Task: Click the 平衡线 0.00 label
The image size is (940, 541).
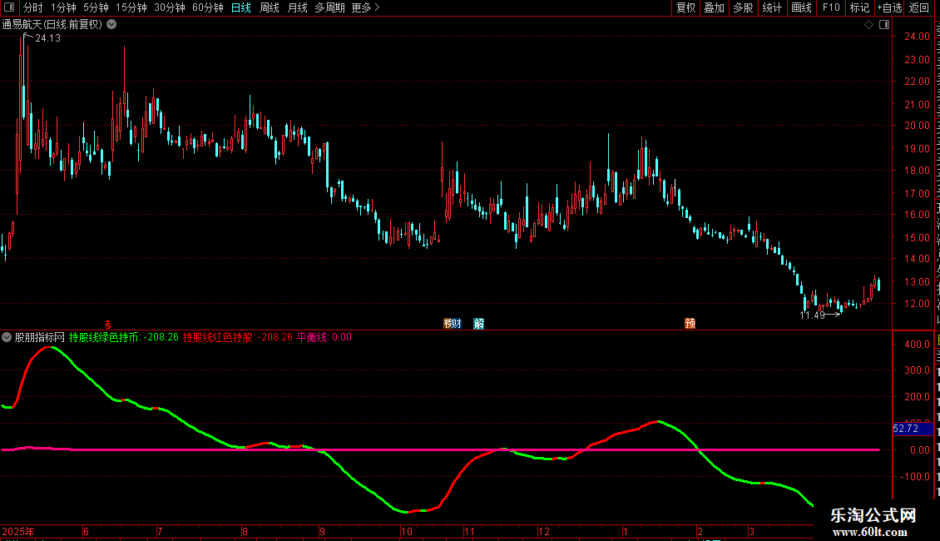Action: [x=324, y=338]
